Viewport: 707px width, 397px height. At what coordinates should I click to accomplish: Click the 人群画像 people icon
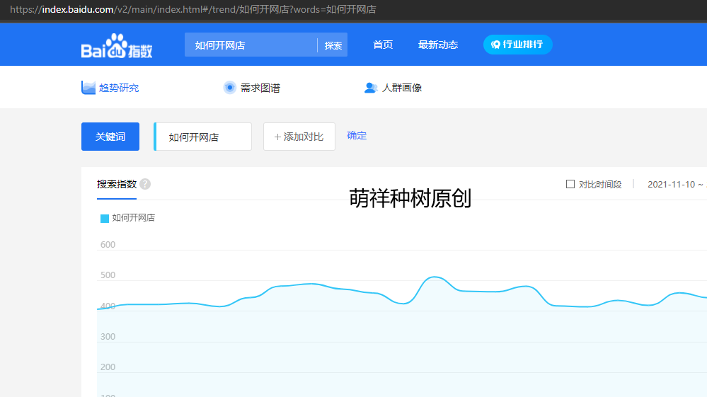point(371,88)
